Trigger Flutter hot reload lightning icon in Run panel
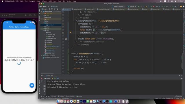This screenshot has height=104, width=185. click(52, 78)
